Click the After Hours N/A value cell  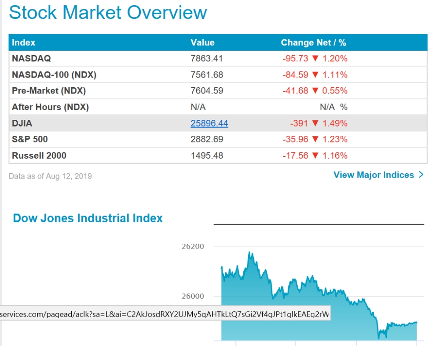[x=198, y=107]
